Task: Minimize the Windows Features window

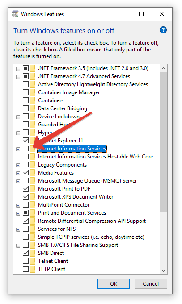Action: pos(121,14)
